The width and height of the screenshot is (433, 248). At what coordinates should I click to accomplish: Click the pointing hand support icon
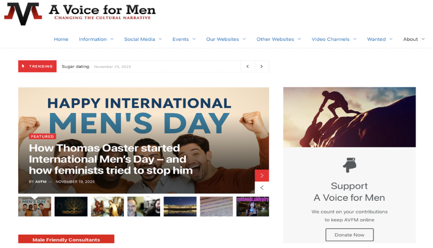pos(349,165)
